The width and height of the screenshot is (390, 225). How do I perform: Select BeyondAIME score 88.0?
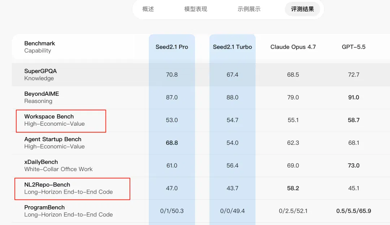coord(232,98)
